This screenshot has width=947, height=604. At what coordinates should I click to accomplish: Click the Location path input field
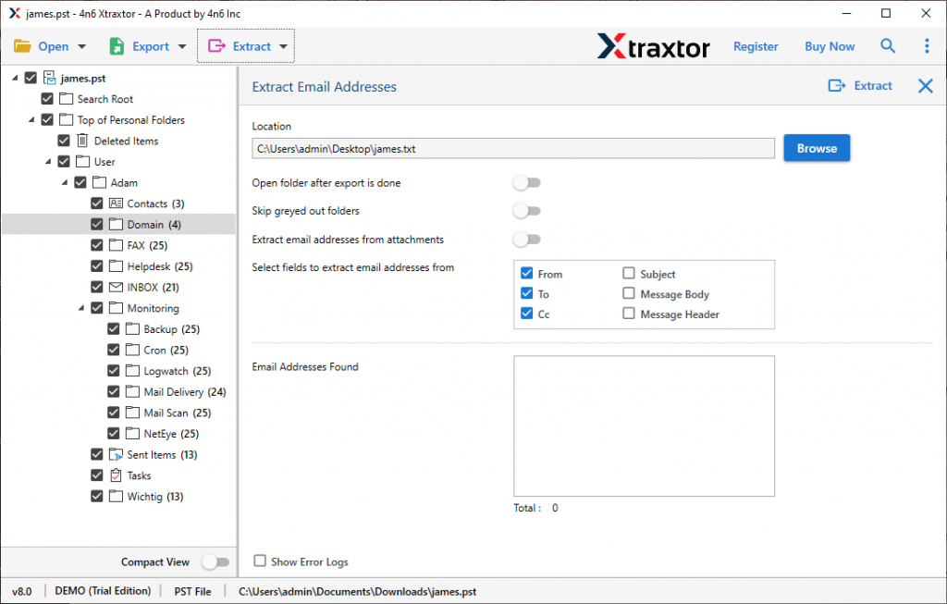512,149
